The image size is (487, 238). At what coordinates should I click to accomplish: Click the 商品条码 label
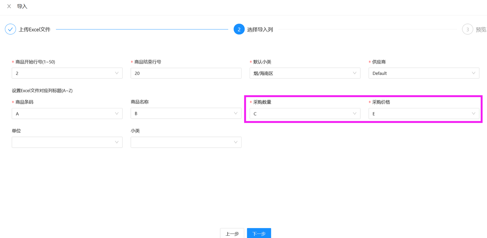[25, 102]
